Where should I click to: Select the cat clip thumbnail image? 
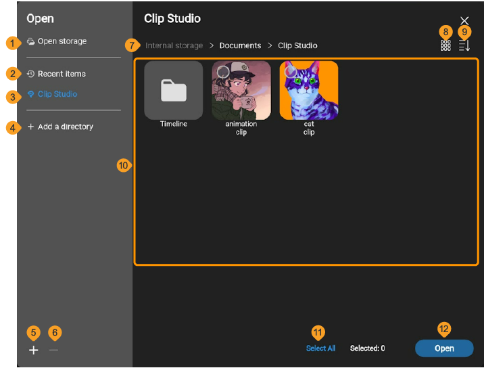[309, 90]
